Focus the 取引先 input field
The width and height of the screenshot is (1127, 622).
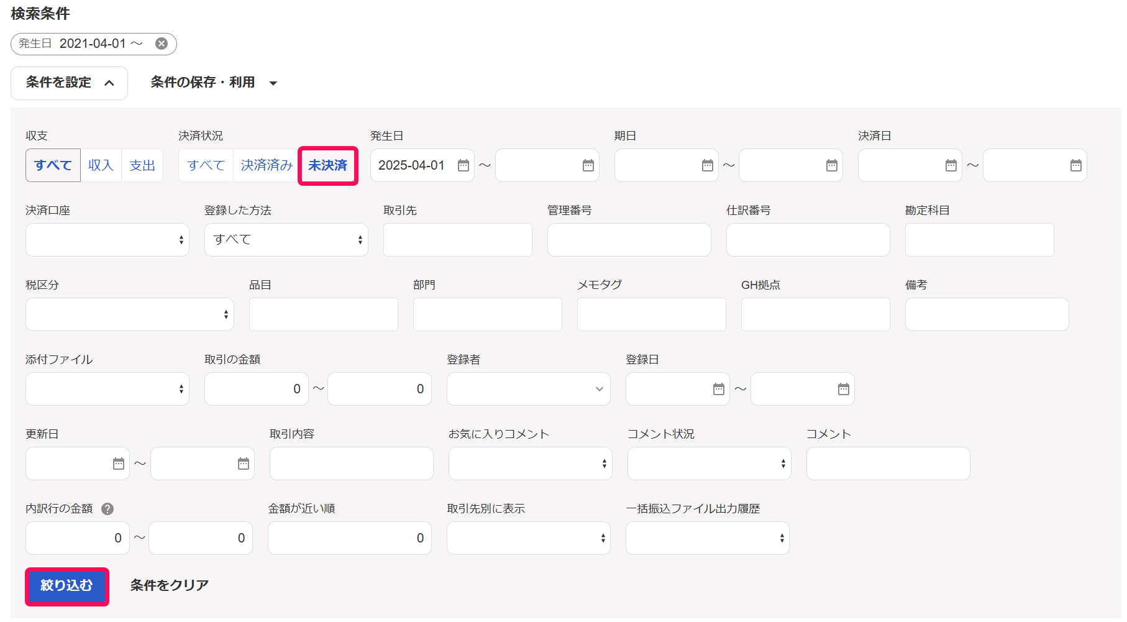point(458,240)
